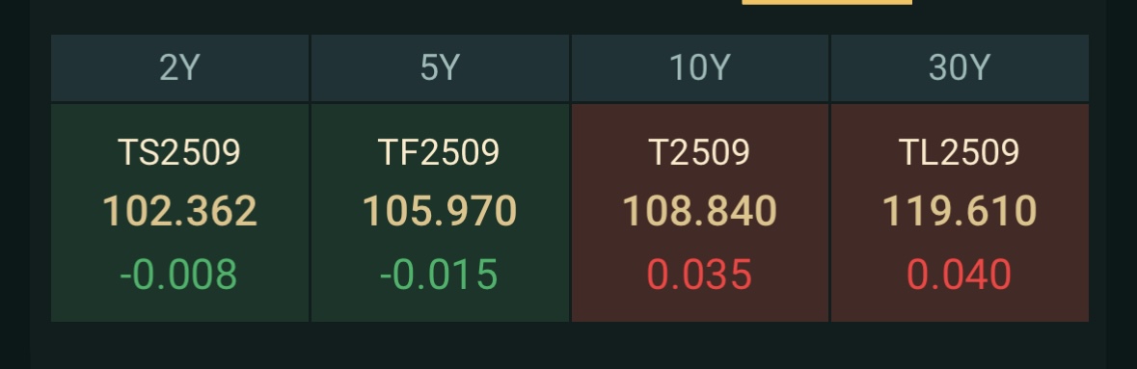
Task: Click the 102.362 price value
Action: 179,212
